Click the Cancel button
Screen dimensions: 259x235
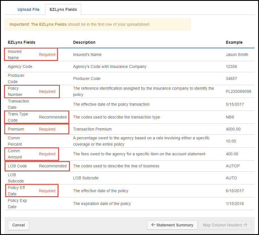pos(19,225)
